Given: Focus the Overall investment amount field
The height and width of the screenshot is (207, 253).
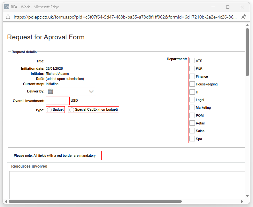Looking at the screenshot, I should tap(57, 101).
